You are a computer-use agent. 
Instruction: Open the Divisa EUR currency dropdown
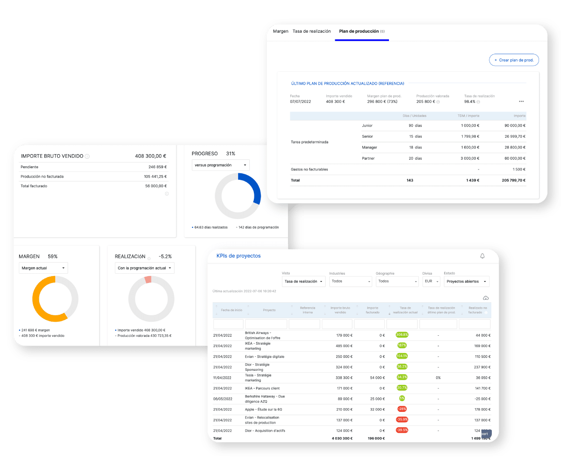click(x=431, y=282)
